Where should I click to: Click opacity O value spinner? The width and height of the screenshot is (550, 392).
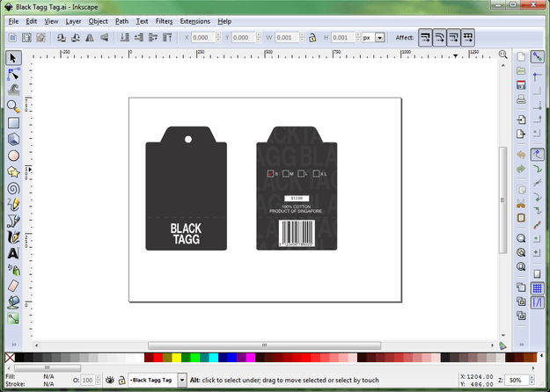point(98,380)
